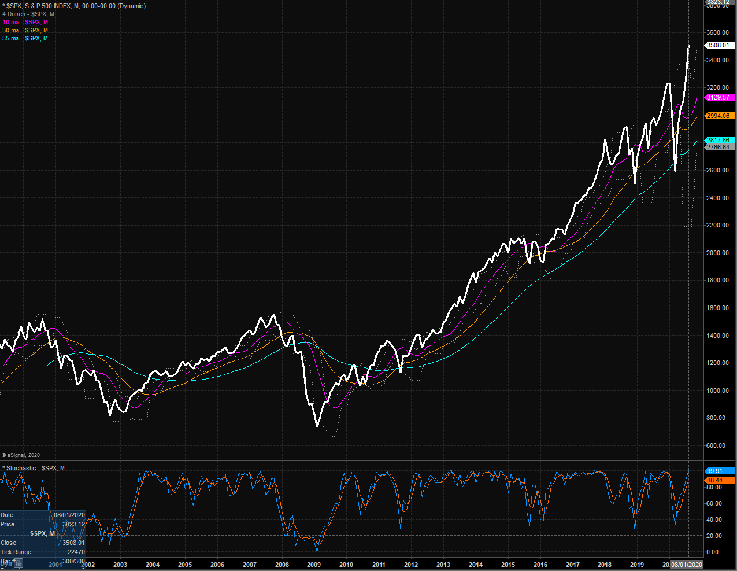Click the 1800.00 price axis label
Viewport: 737px width, 571px height.
(718, 280)
